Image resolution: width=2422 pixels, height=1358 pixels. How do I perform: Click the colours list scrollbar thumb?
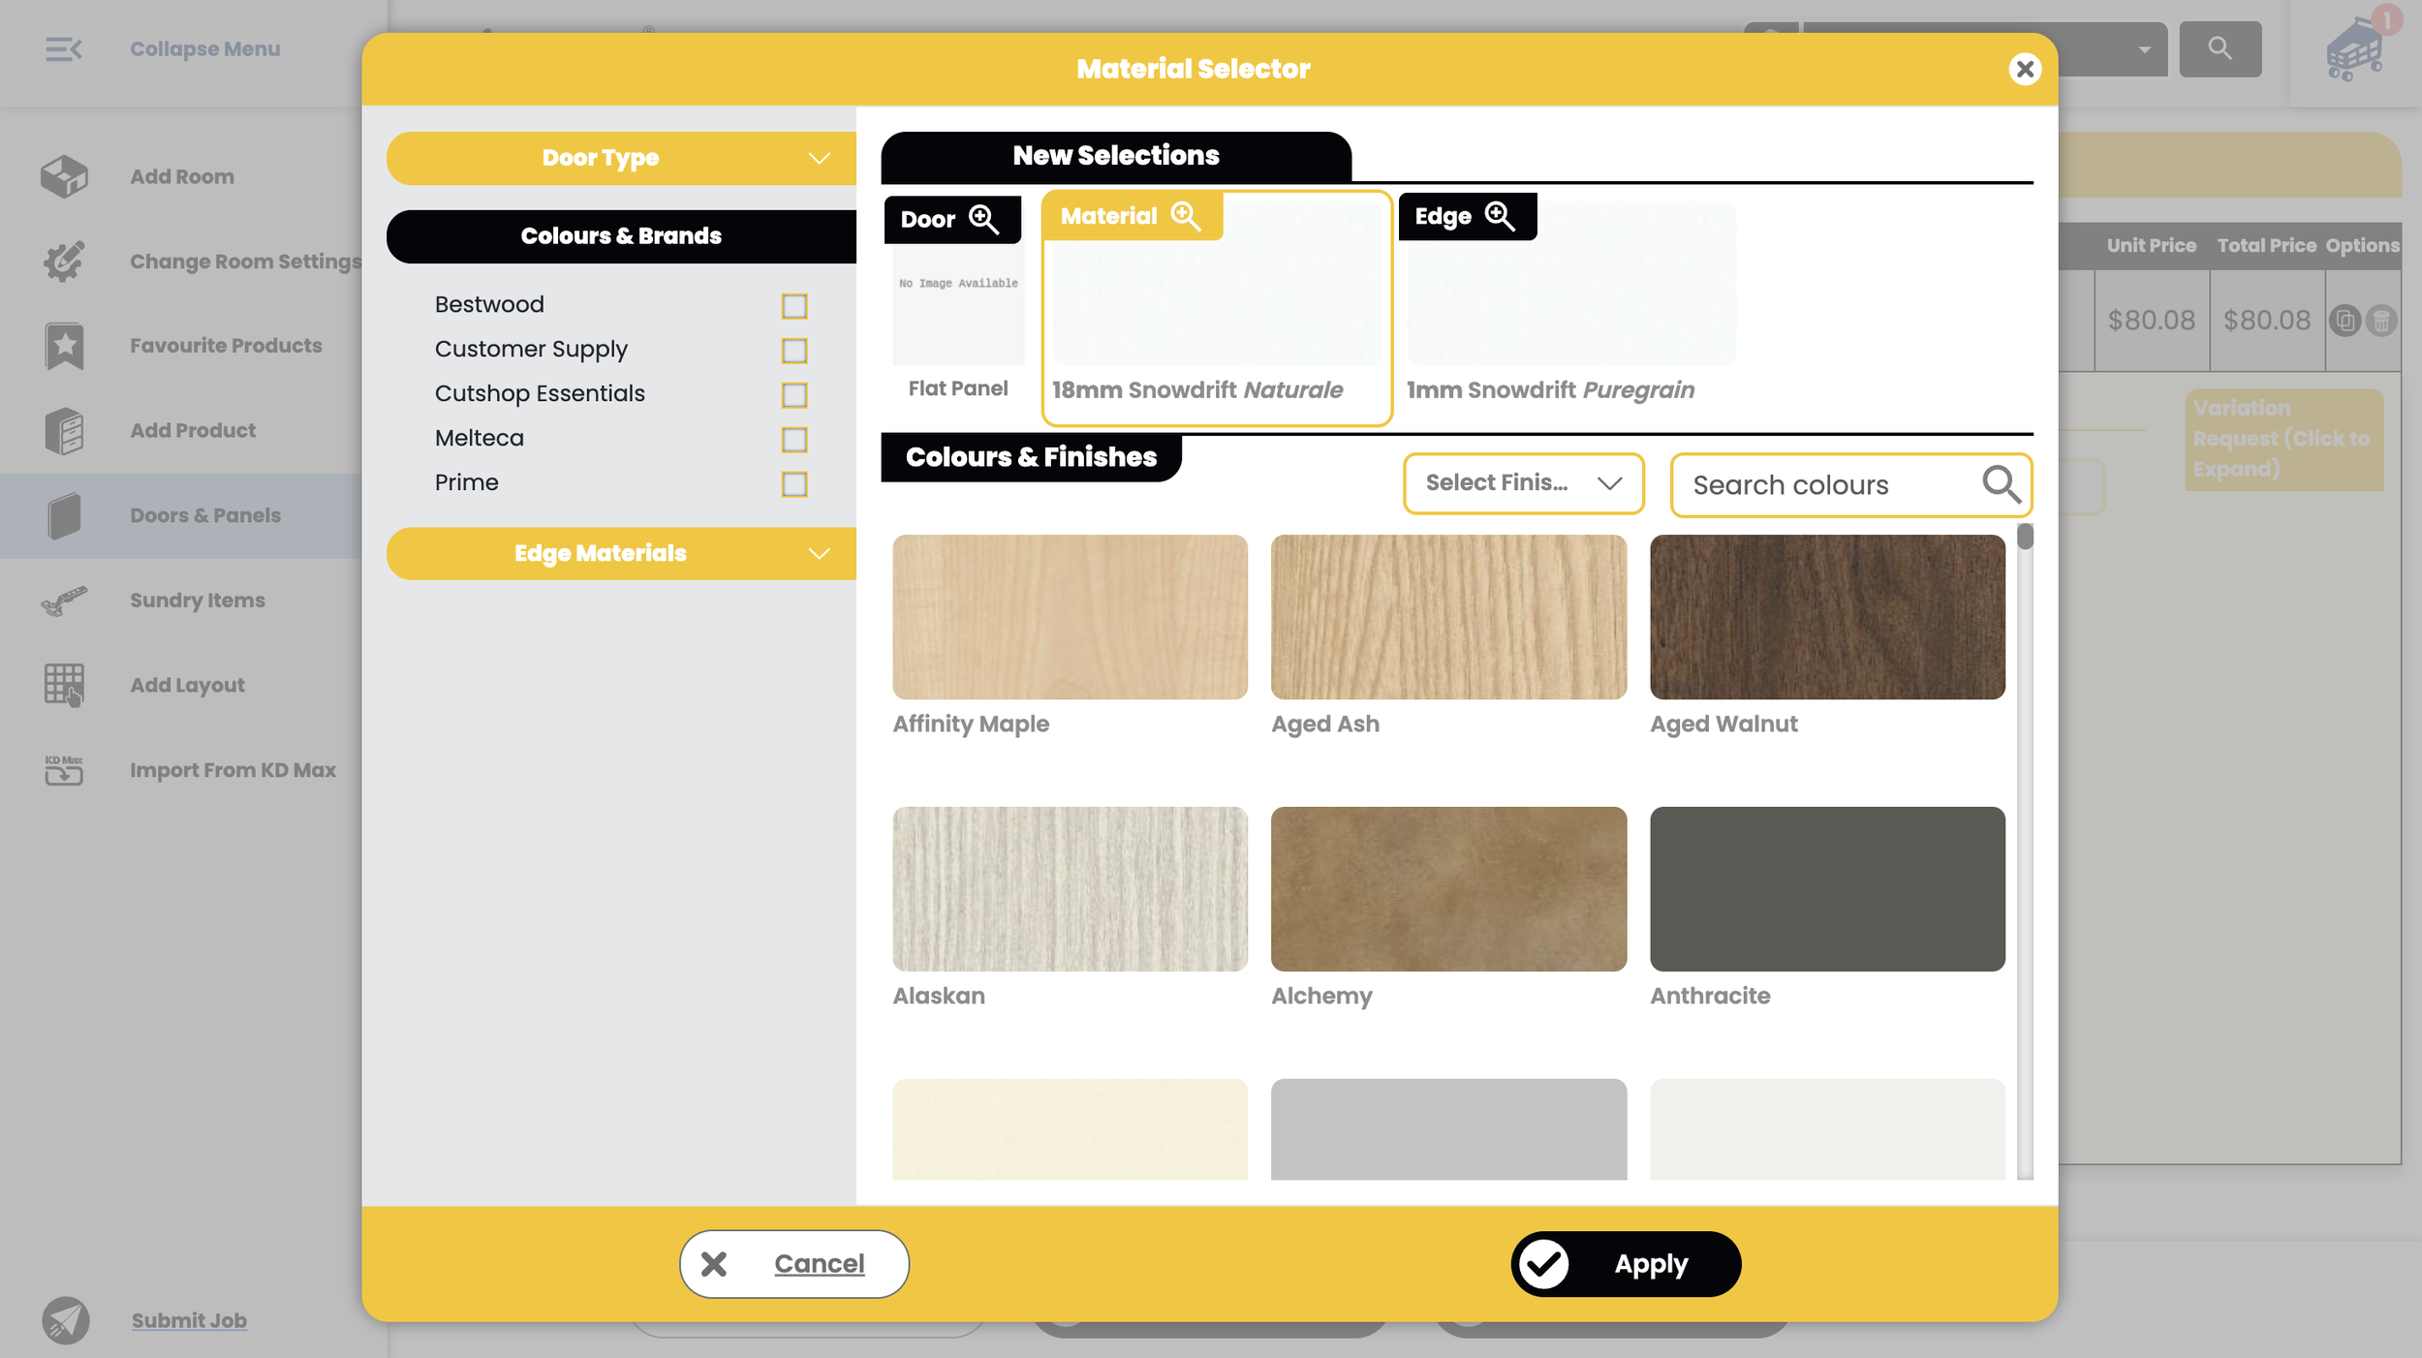2025,537
